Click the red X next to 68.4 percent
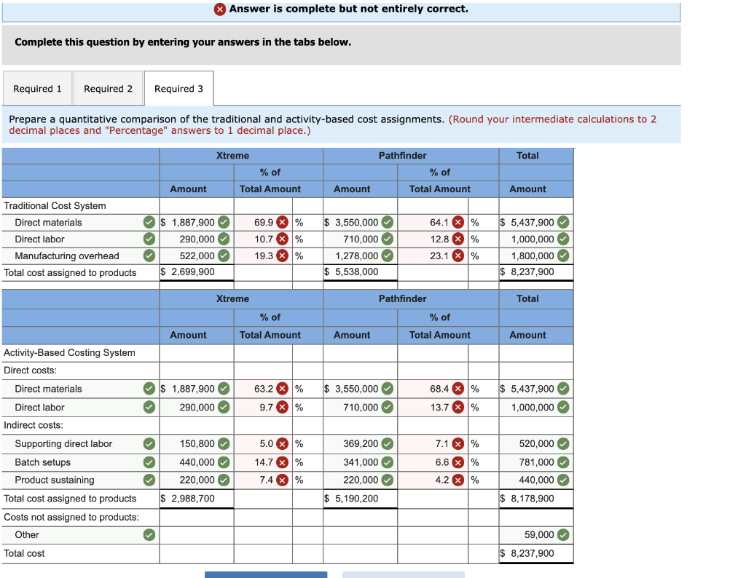Image resolution: width=746 pixels, height=578 pixels. (458, 388)
